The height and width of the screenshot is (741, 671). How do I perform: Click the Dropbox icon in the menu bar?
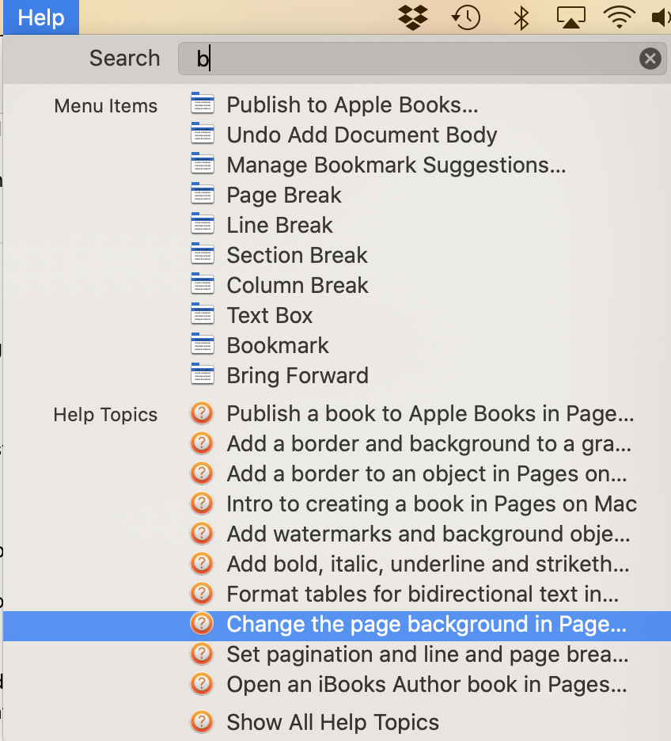[x=413, y=17]
